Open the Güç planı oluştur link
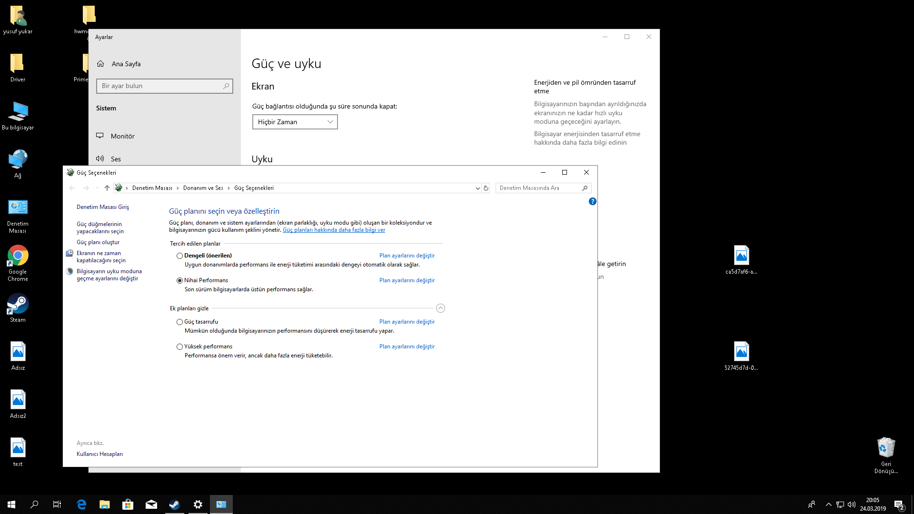This screenshot has width=914, height=514. pos(98,242)
